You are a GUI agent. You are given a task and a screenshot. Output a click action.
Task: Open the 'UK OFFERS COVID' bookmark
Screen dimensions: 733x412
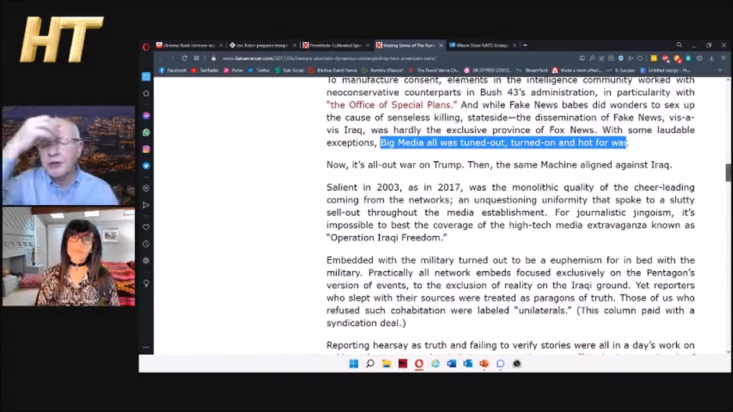tap(487, 70)
